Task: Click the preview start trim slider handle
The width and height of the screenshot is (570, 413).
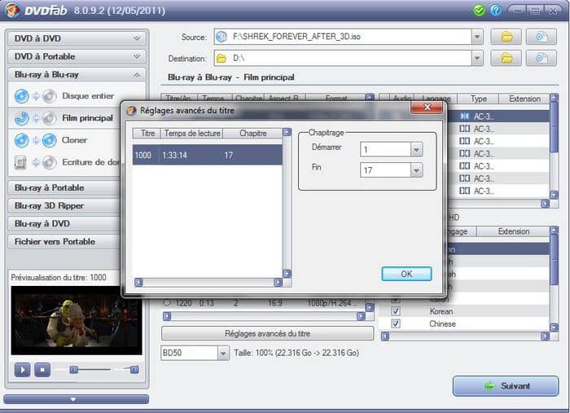Action: [x=74, y=370]
